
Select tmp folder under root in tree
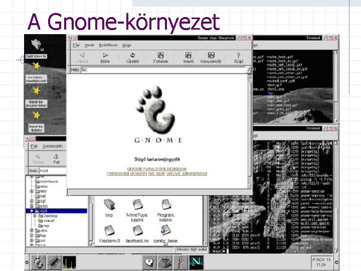44,226
